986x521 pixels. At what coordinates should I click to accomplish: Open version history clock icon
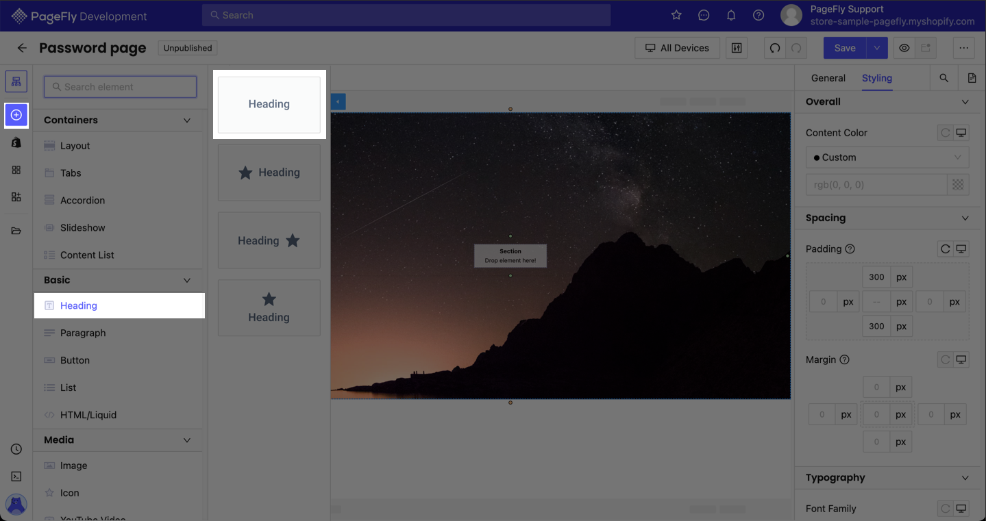coord(16,449)
